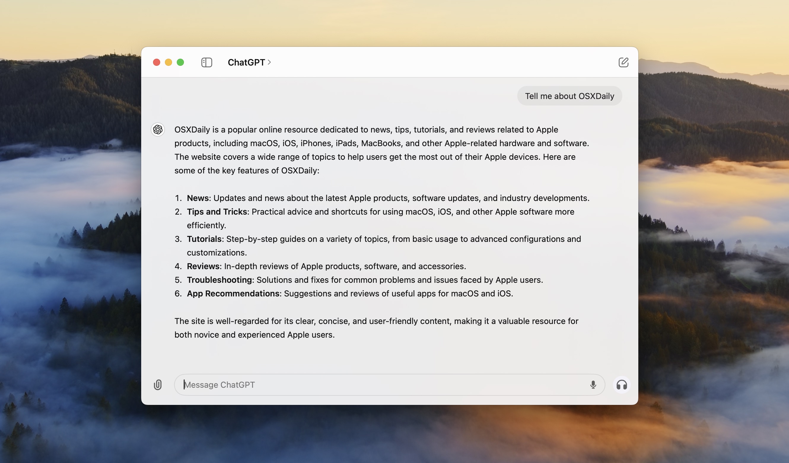Click the ChatGPT logo beside the response
Viewport: 789px width, 463px height.
pos(158,130)
